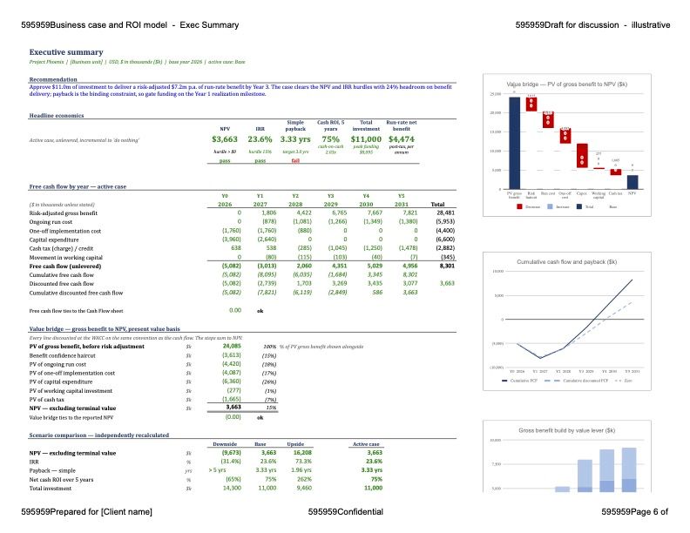Select the 'Cumulative discounted free cash flow' row label

[76, 293]
